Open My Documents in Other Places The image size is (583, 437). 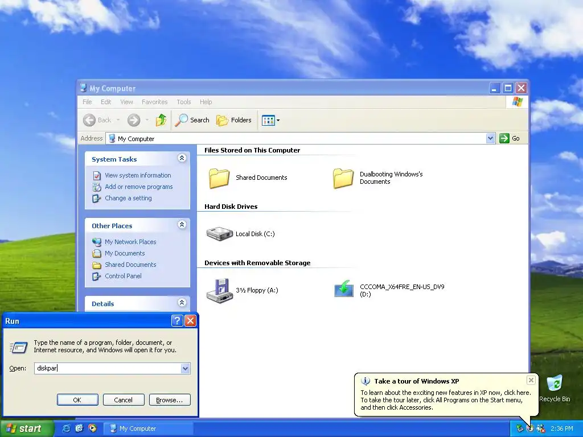[125, 253]
